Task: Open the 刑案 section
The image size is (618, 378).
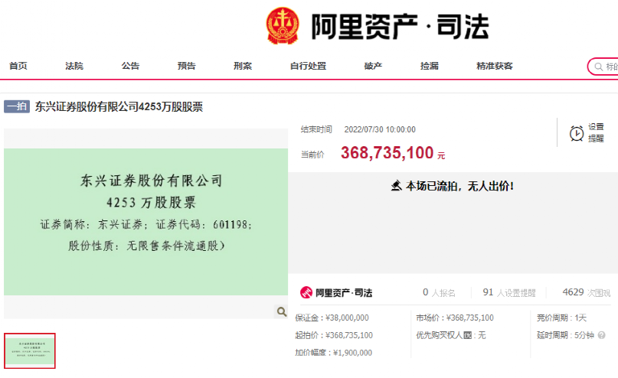Action: pos(243,66)
